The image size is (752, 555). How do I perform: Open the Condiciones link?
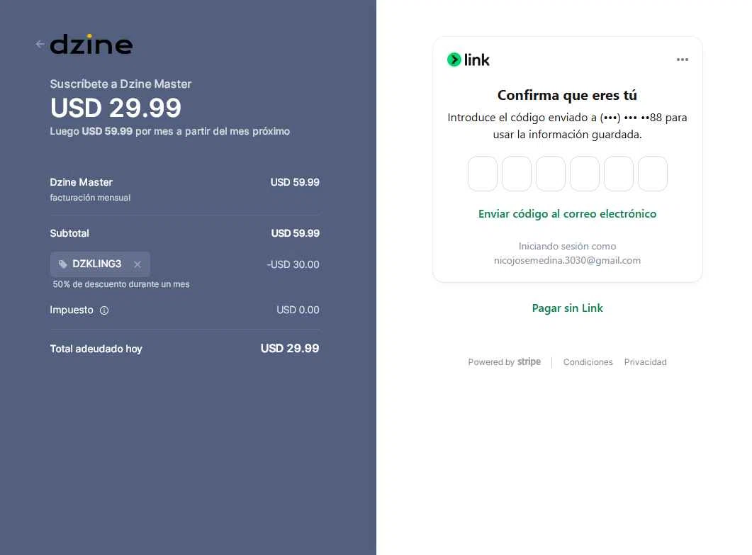pyautogui.click(x=588, y=362)
